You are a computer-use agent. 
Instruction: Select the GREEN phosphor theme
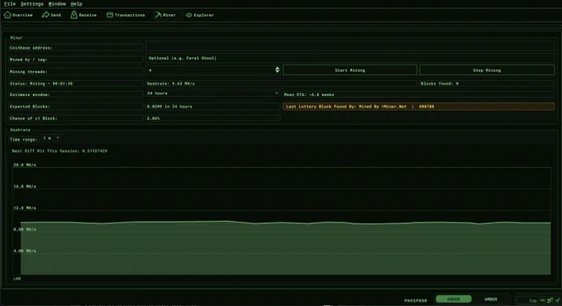tap(454, 299)
